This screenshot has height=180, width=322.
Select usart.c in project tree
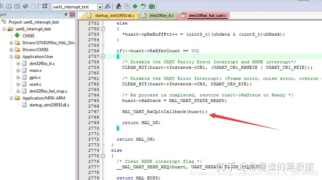pyautogui.click(x=35, y=84)
